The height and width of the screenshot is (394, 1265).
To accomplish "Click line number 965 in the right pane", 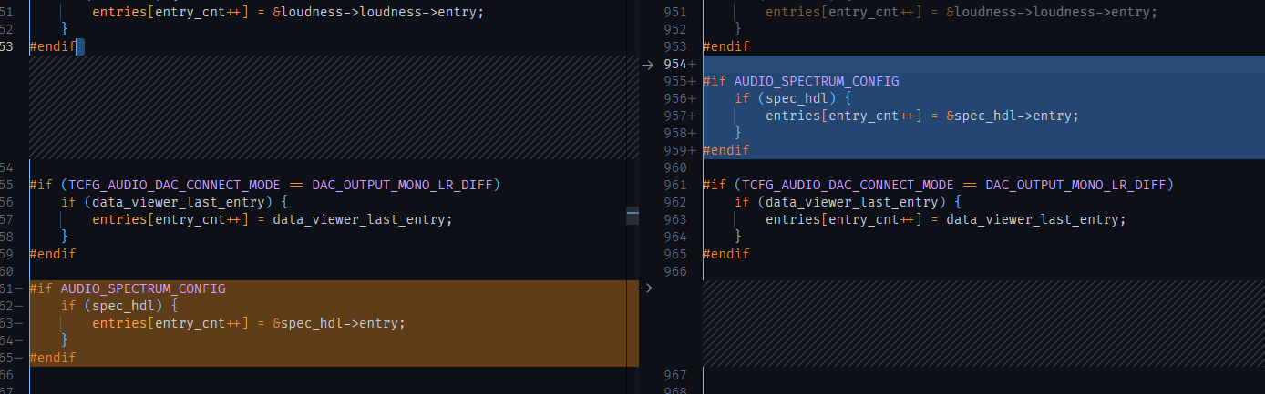I will click(675, 254).
